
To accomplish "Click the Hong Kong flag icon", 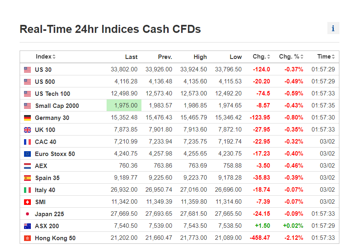I will tap(27, 238).
